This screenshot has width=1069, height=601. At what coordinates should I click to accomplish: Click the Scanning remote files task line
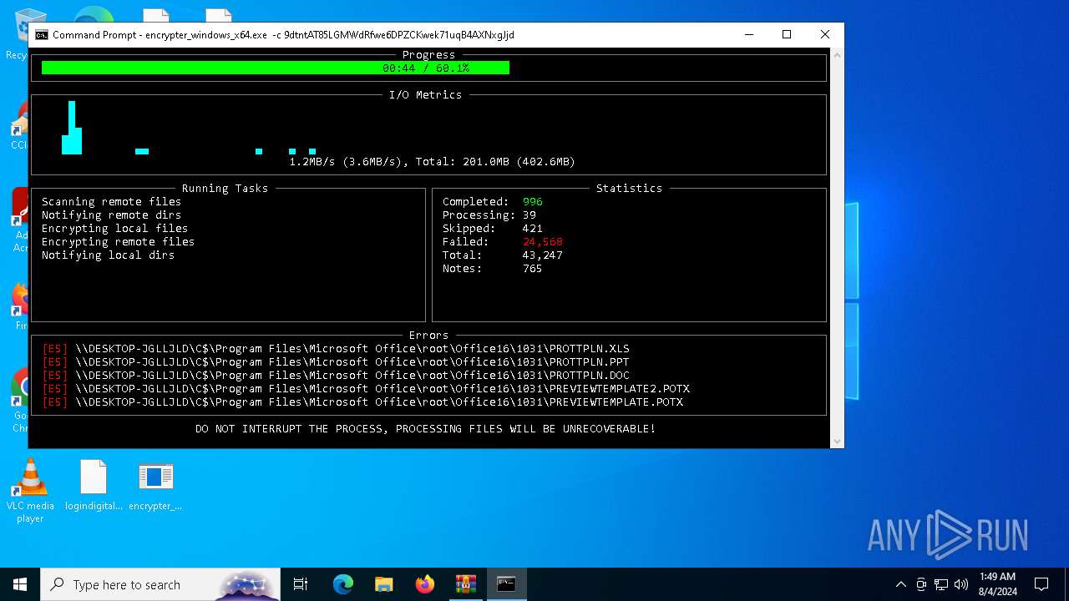[111, 201]
